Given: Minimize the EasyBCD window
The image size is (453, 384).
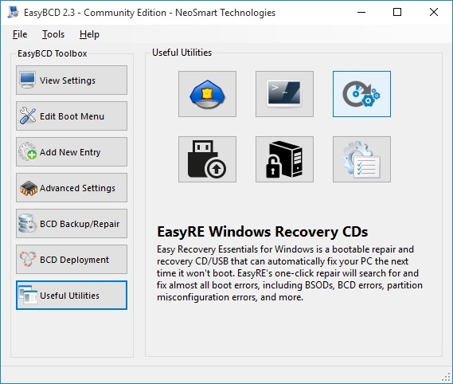Looking at the screenshot, I should click(361, 12).
